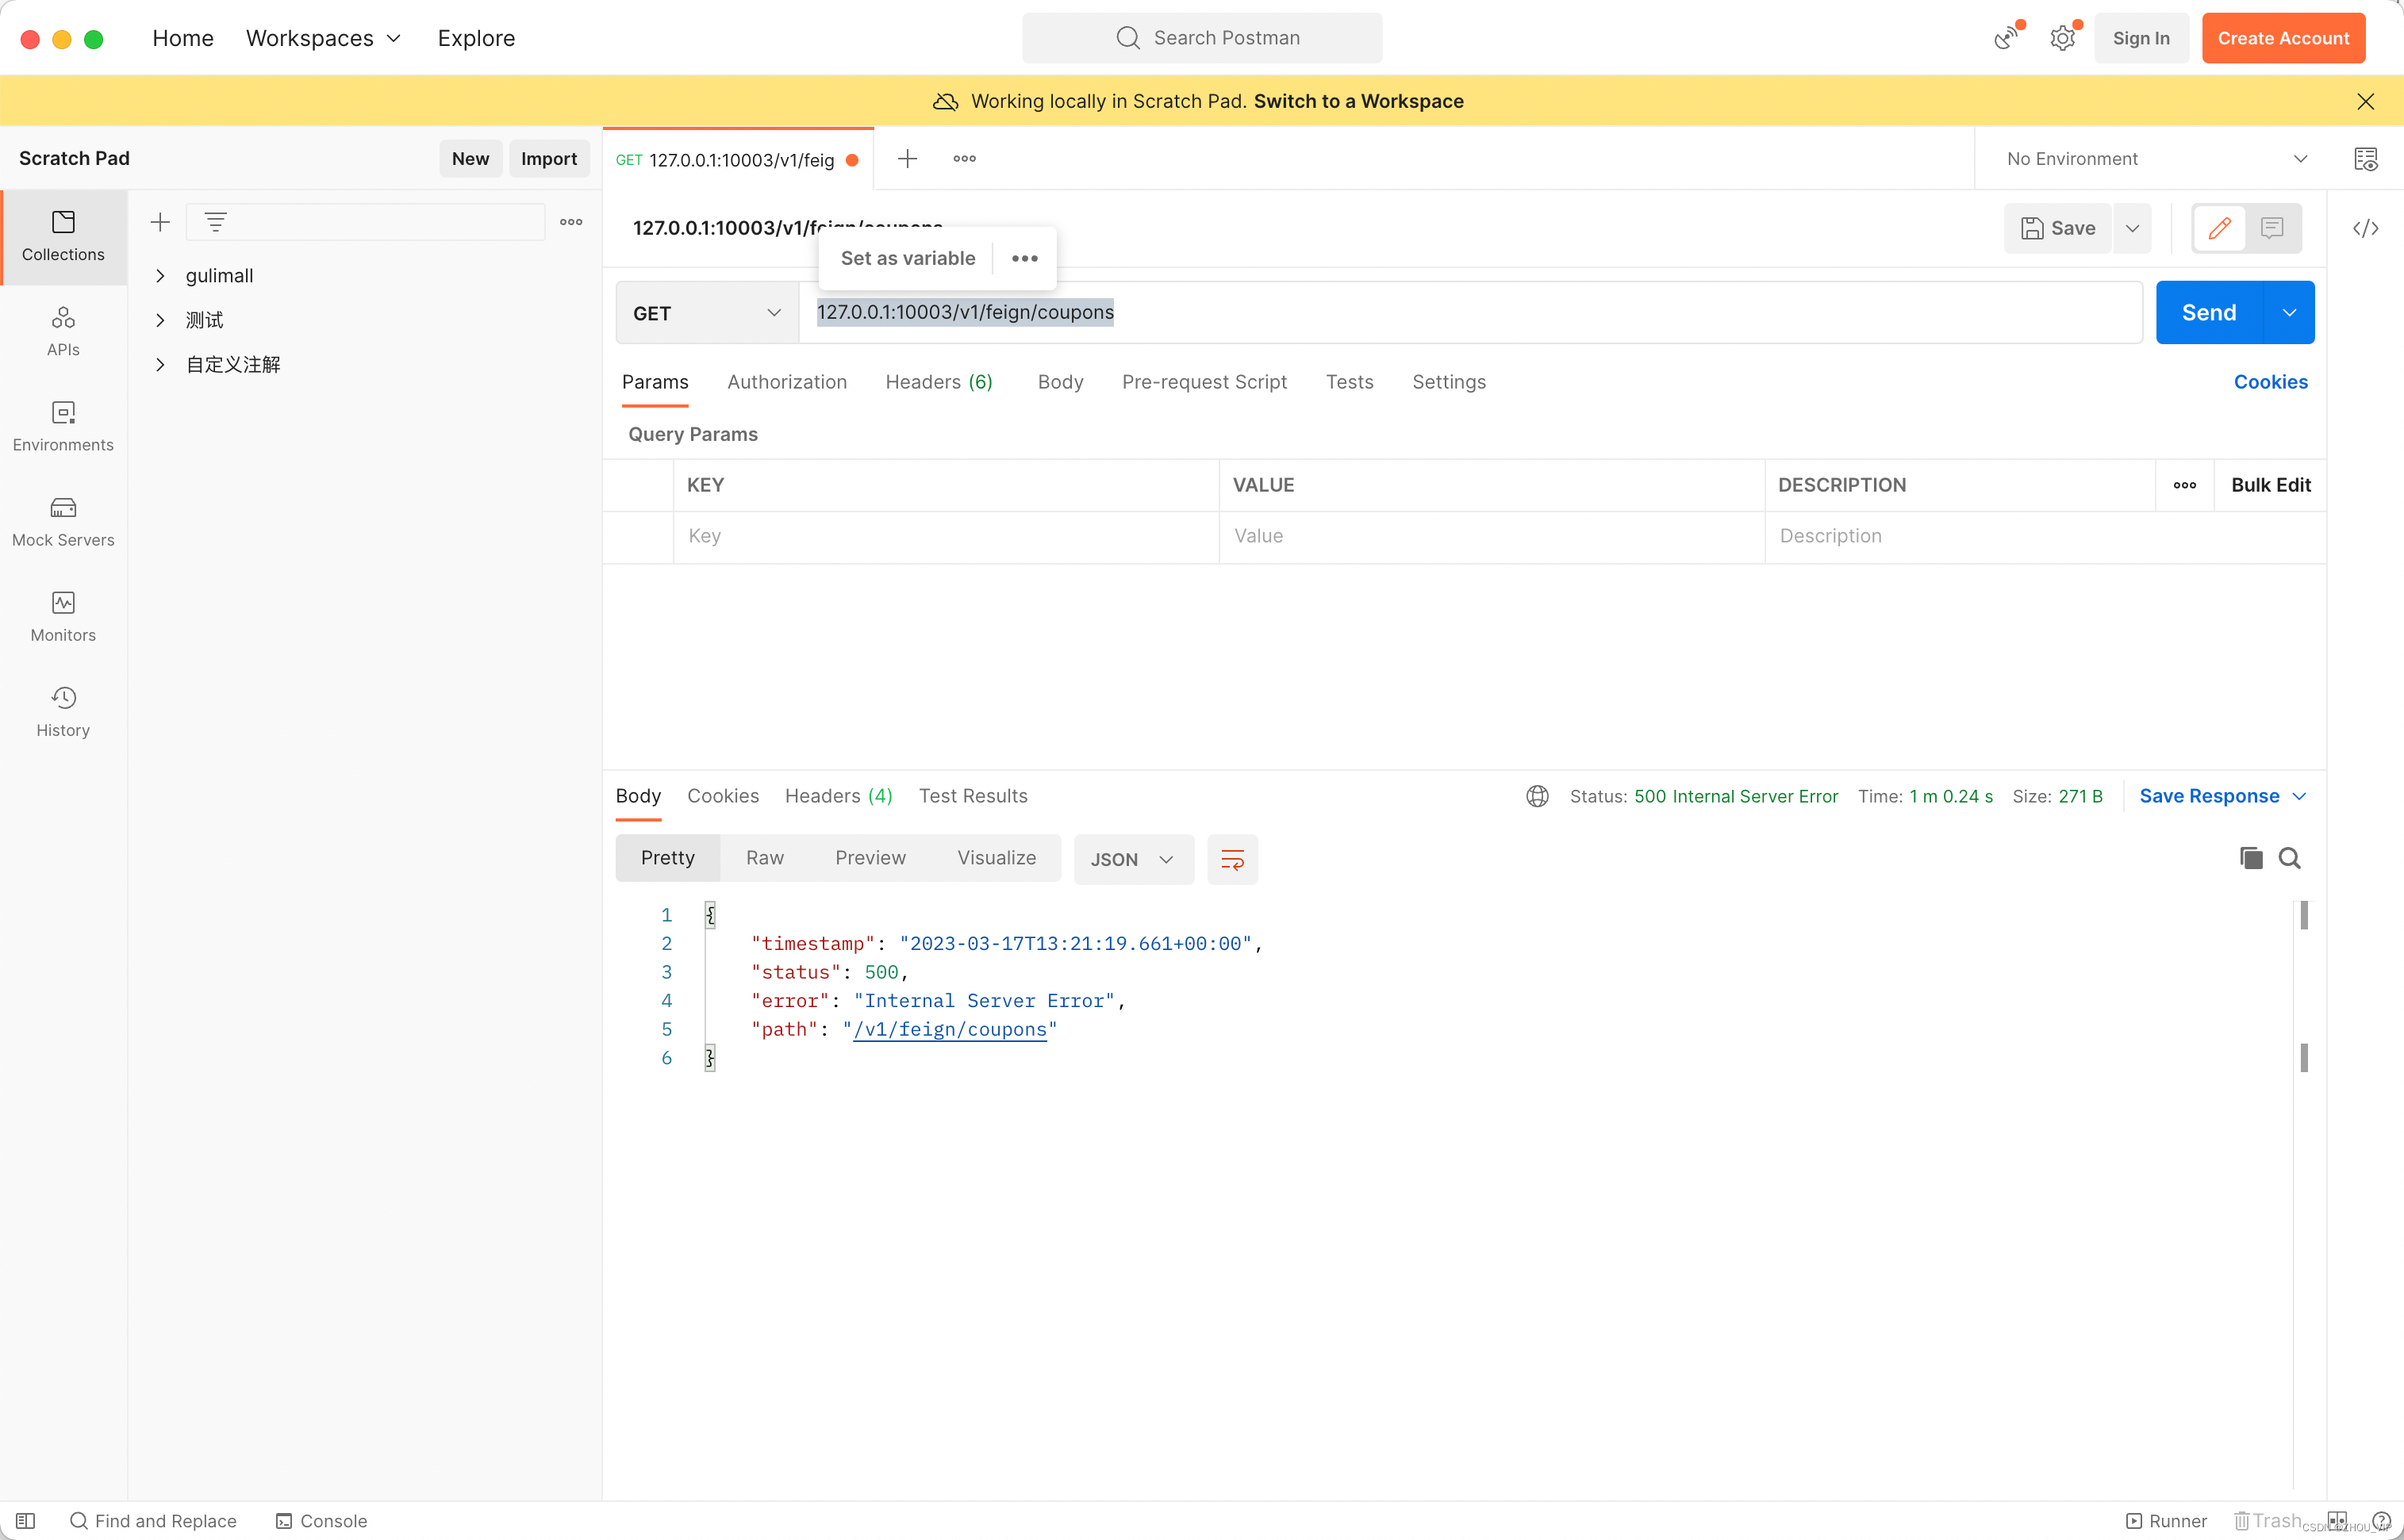Viewport: 2404px width, 1540px height.
Task: Select the Preview response view
Action: click(870, 858)
